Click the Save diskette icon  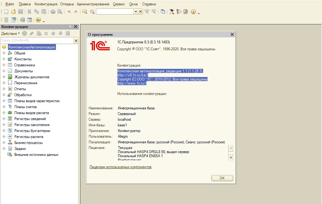click(20, 12)
